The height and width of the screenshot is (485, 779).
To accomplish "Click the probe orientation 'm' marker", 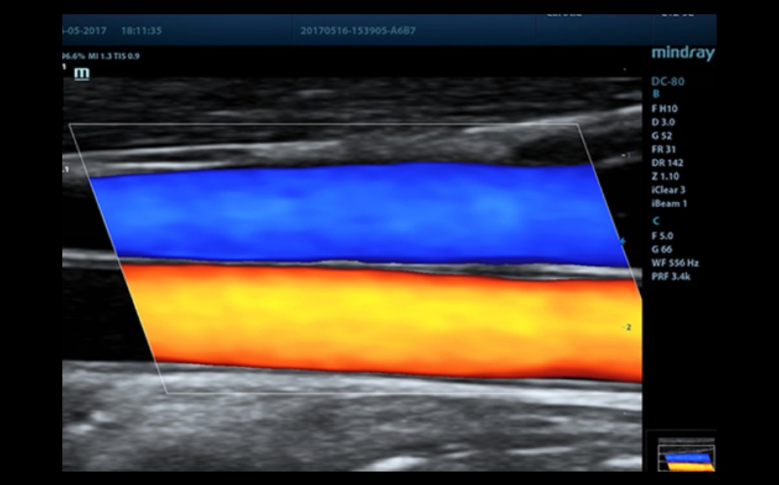I will pyautogui.click(x=82, y=73).
